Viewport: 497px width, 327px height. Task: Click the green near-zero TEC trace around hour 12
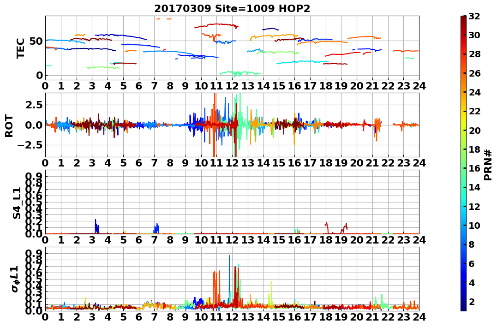(240, 73)
